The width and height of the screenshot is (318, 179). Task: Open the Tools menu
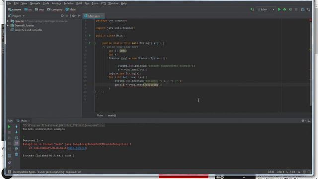[x=95, y=3]
